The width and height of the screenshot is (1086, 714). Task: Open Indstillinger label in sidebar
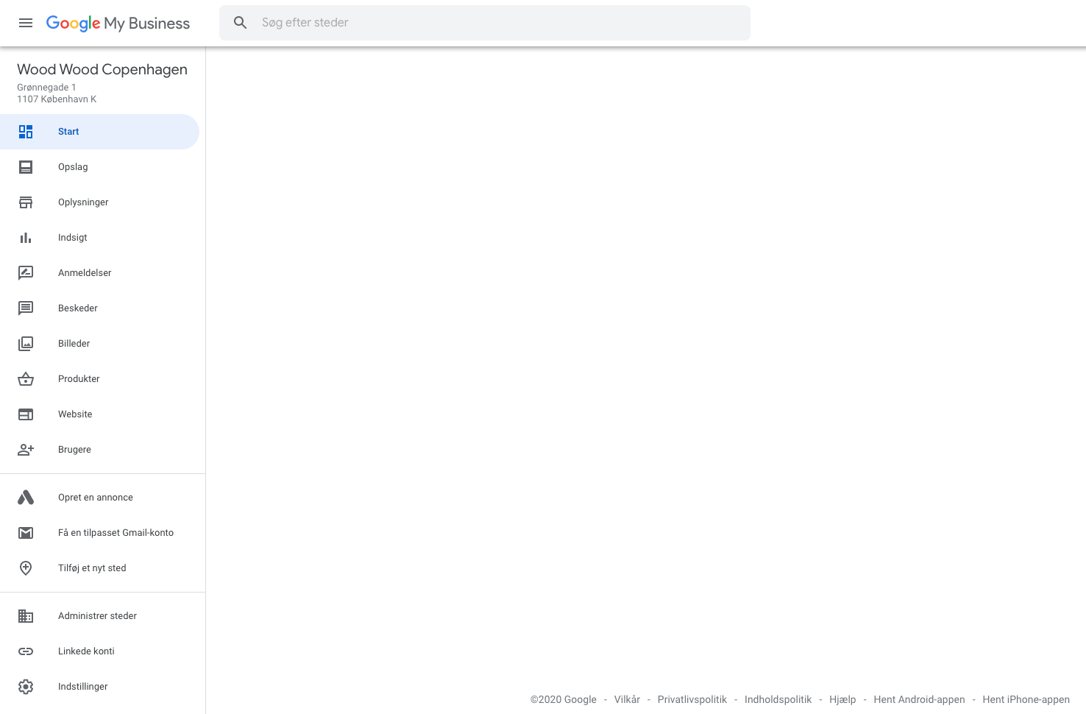click(x=83, y=687)
